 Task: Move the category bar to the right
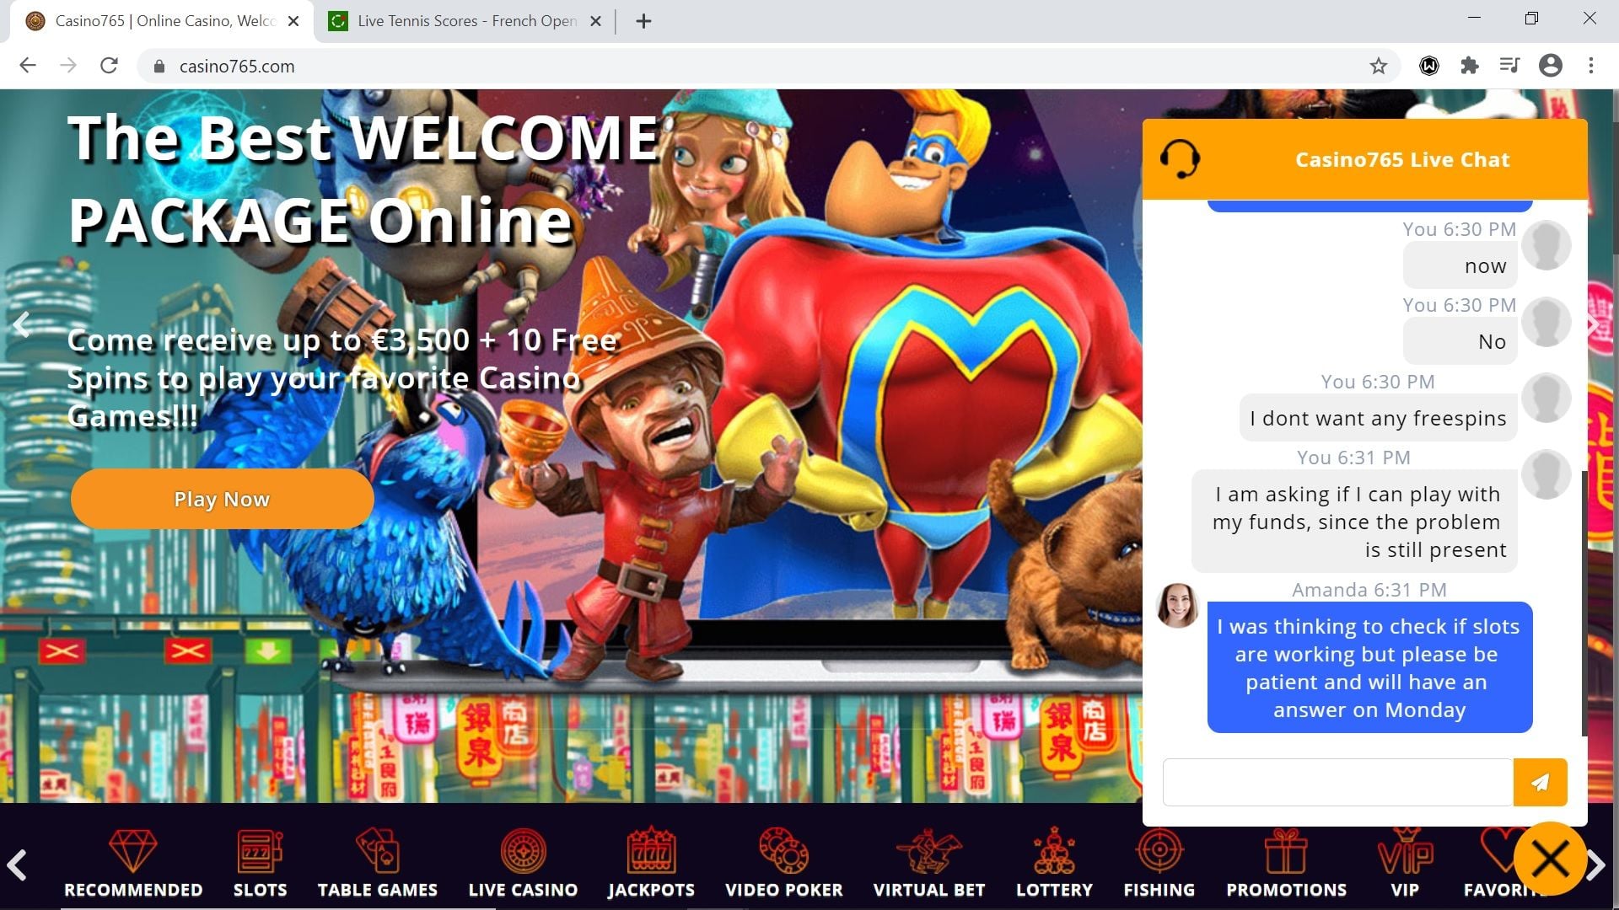1596,865
